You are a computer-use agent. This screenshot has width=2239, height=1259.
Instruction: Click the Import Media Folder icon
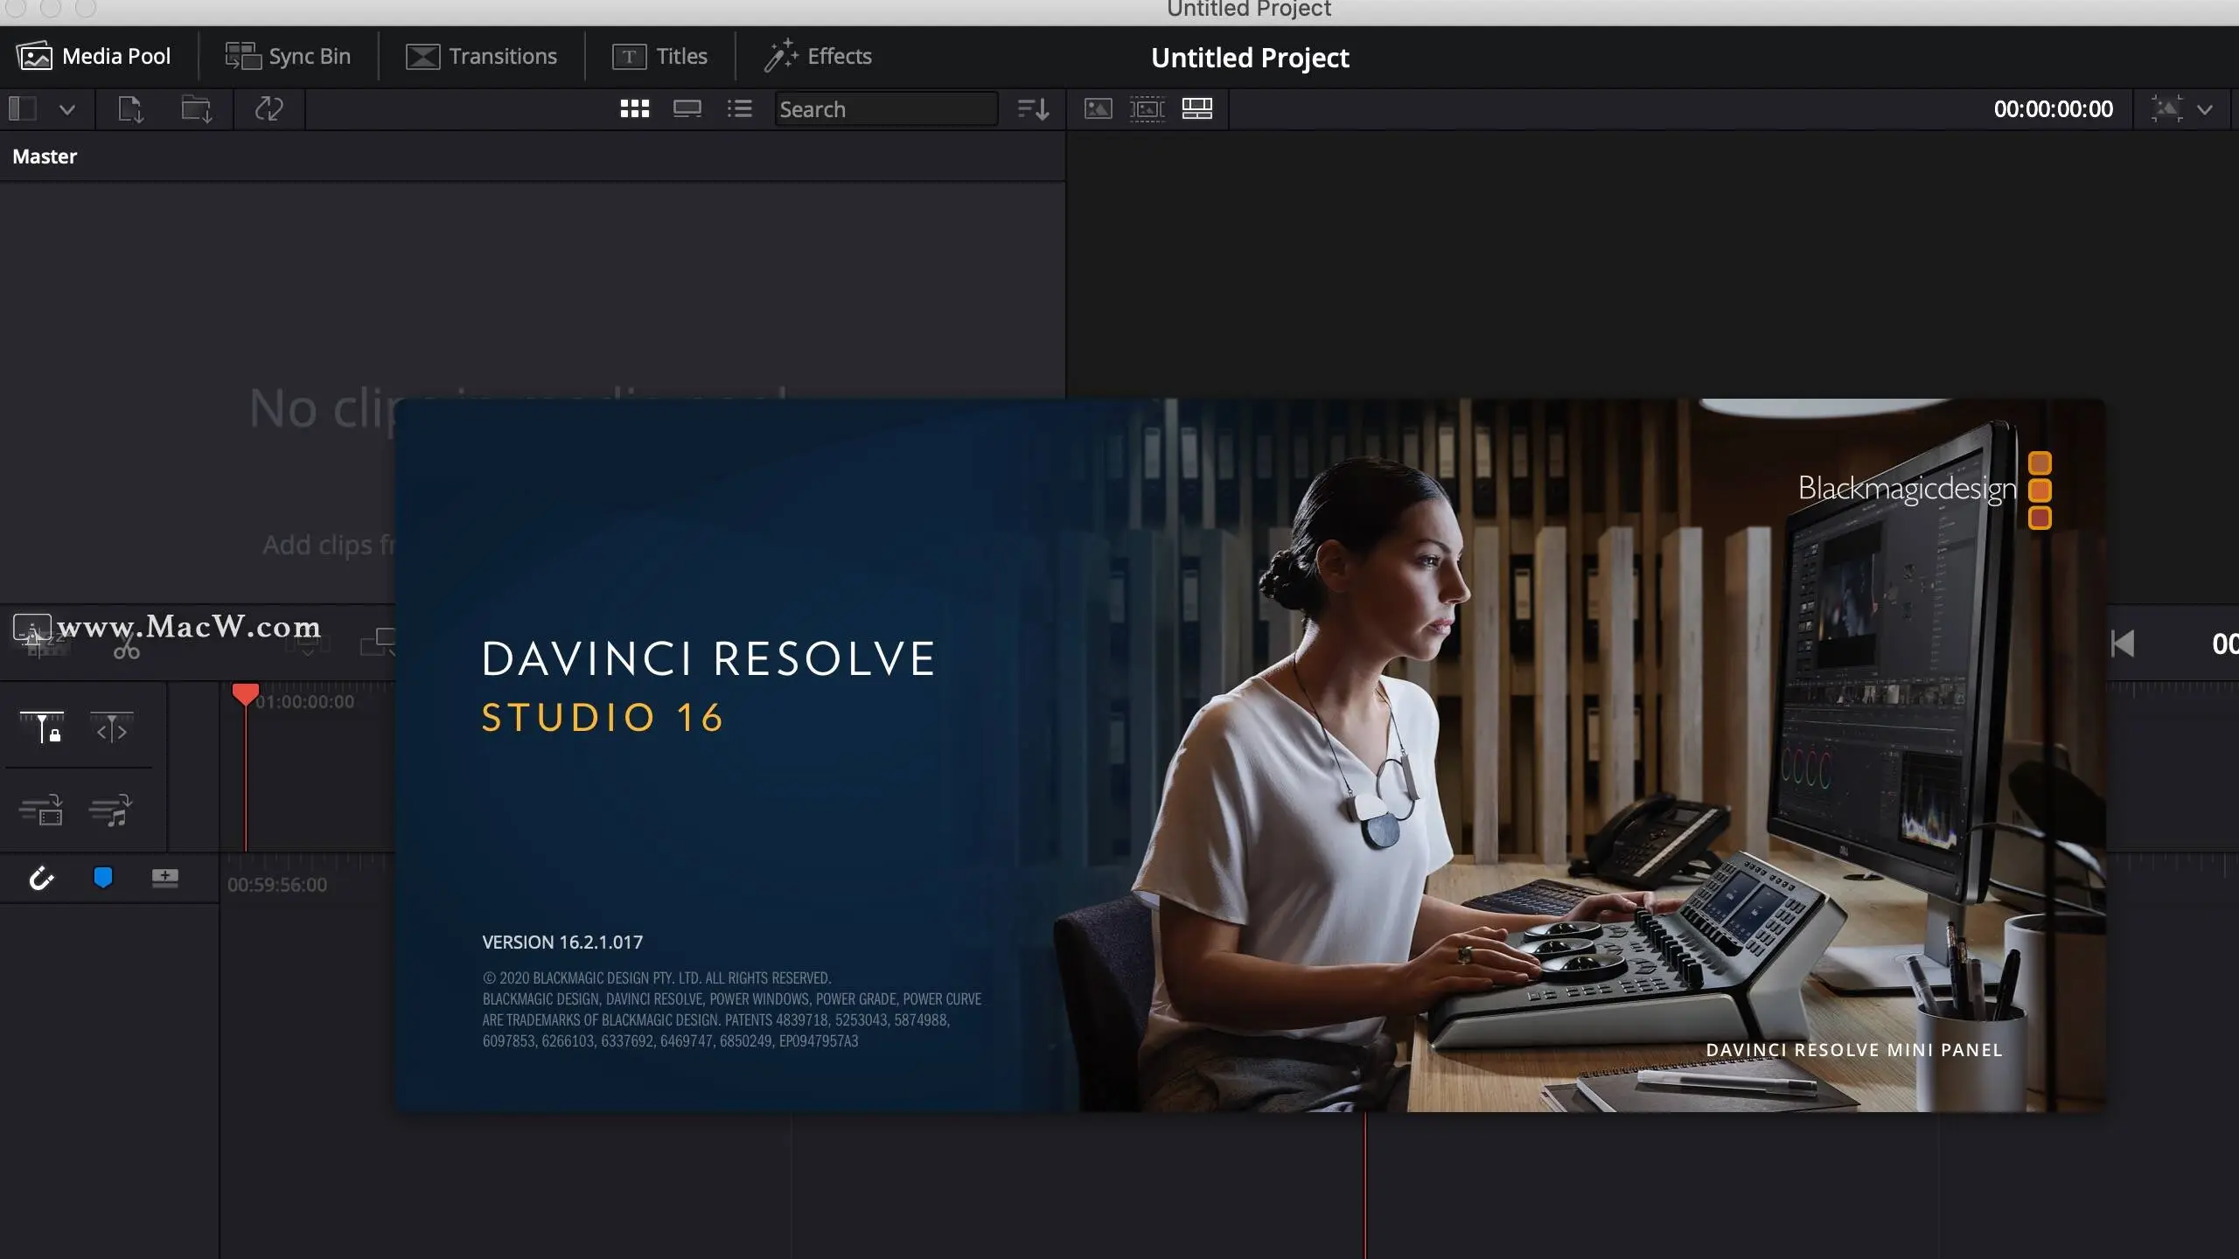tap(197, 109)
